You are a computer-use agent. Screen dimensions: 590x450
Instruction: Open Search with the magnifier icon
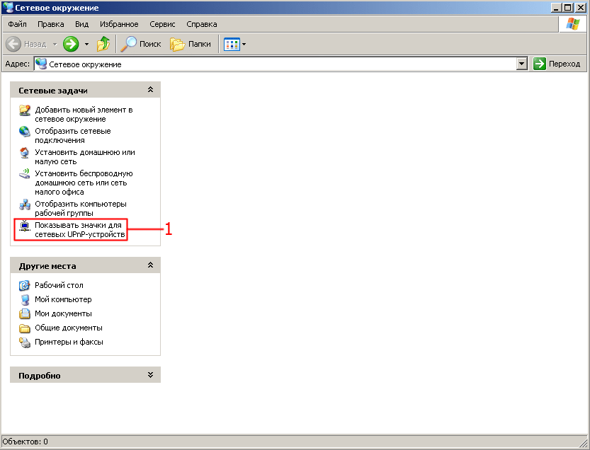[x=141, y=44]
